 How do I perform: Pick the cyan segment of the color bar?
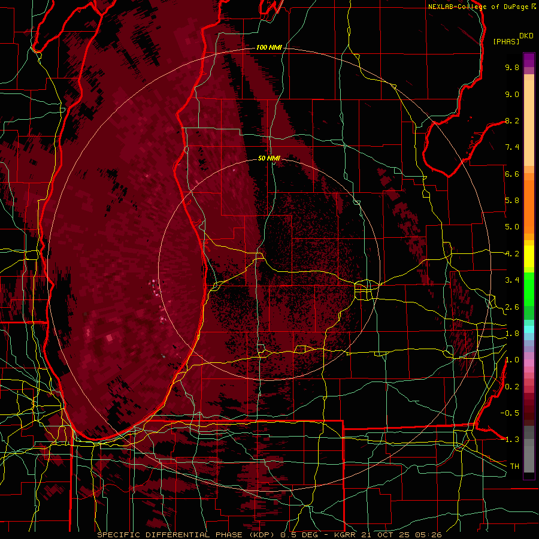[x=529, y=329]
